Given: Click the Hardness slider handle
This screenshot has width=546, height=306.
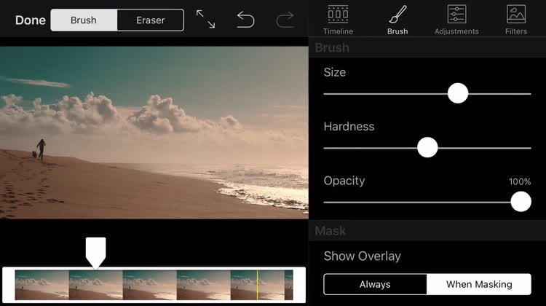Looking at the screenshot, I should pos(427,147).
